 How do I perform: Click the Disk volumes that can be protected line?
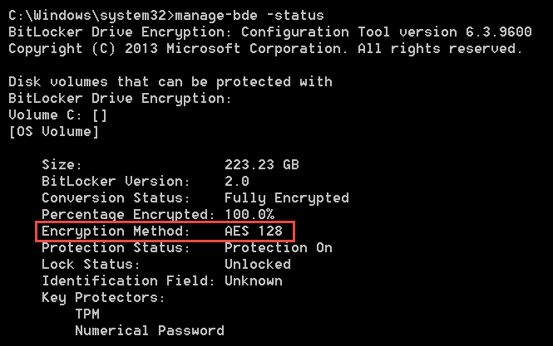170,82
